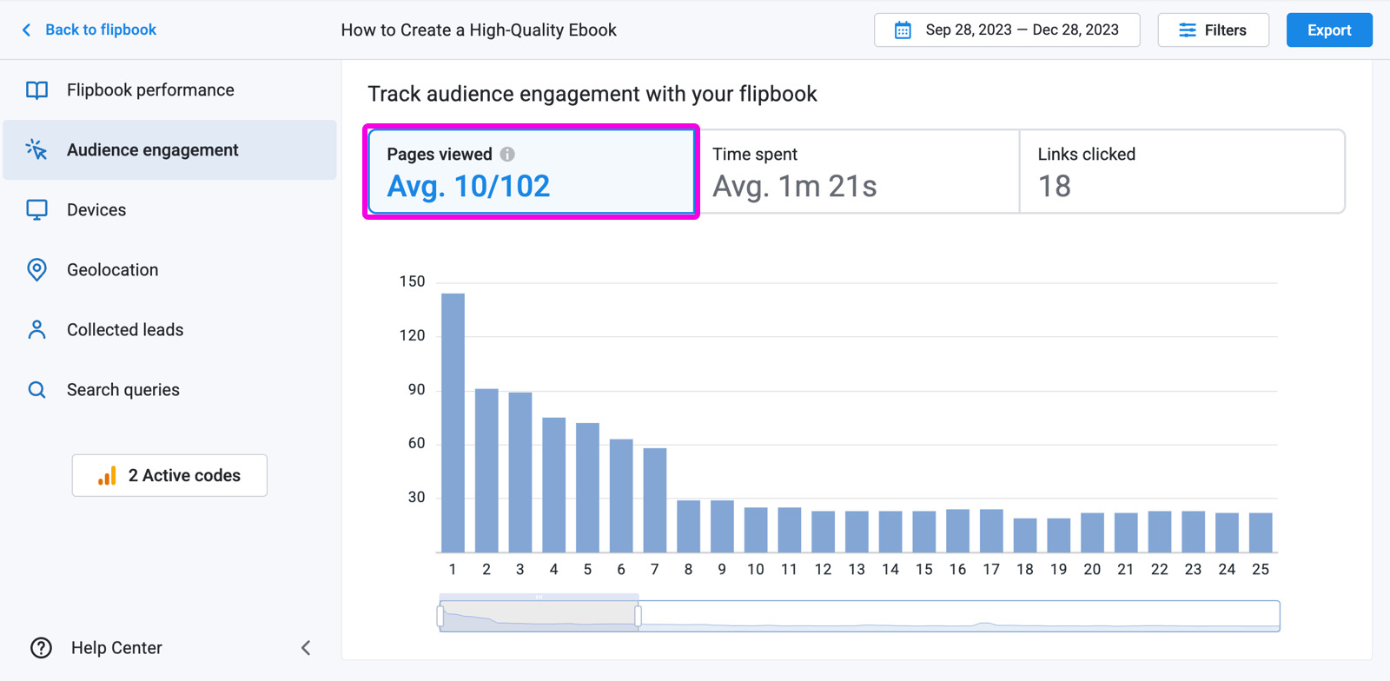Click the bar for page 9
Screen dimensions: 1390x681
722,526
